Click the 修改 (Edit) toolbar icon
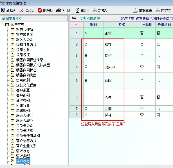Screen dimensions: 173x168 (21, 10)
